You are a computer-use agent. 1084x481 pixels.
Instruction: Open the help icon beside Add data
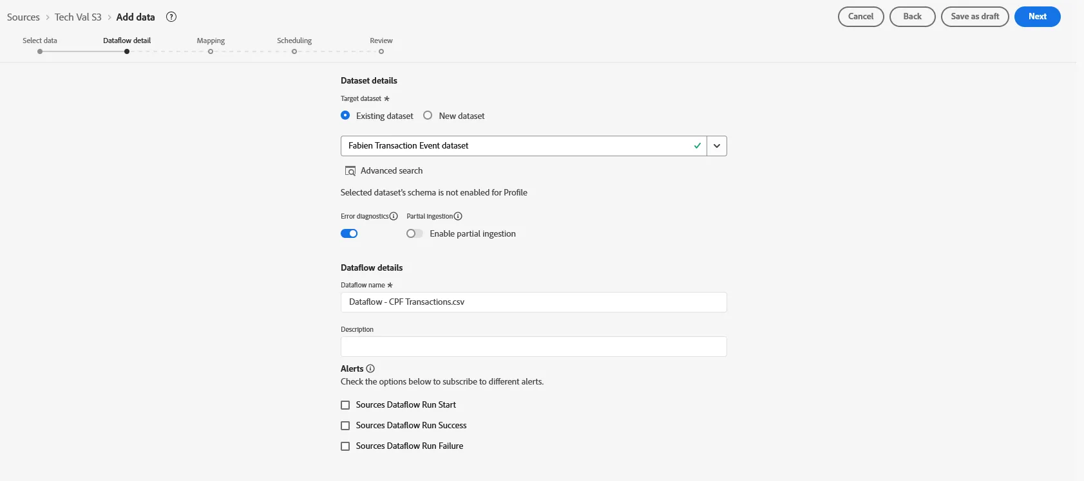point(171,17)
